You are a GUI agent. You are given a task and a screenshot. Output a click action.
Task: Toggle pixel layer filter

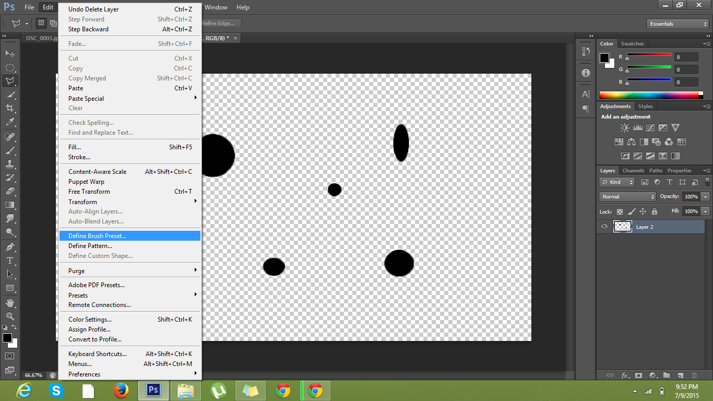(x=645, y=182)
